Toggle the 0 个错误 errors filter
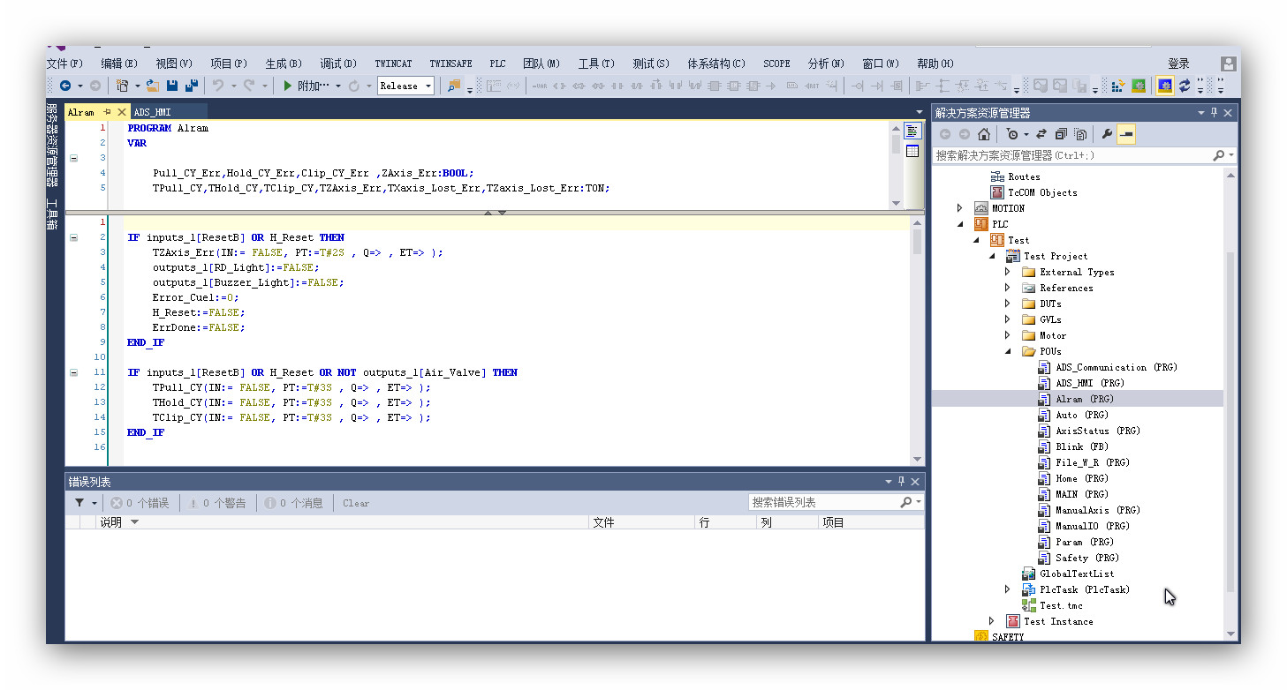Image resolution: width=1287 pixels, height=690 pixels. [140, 503]
